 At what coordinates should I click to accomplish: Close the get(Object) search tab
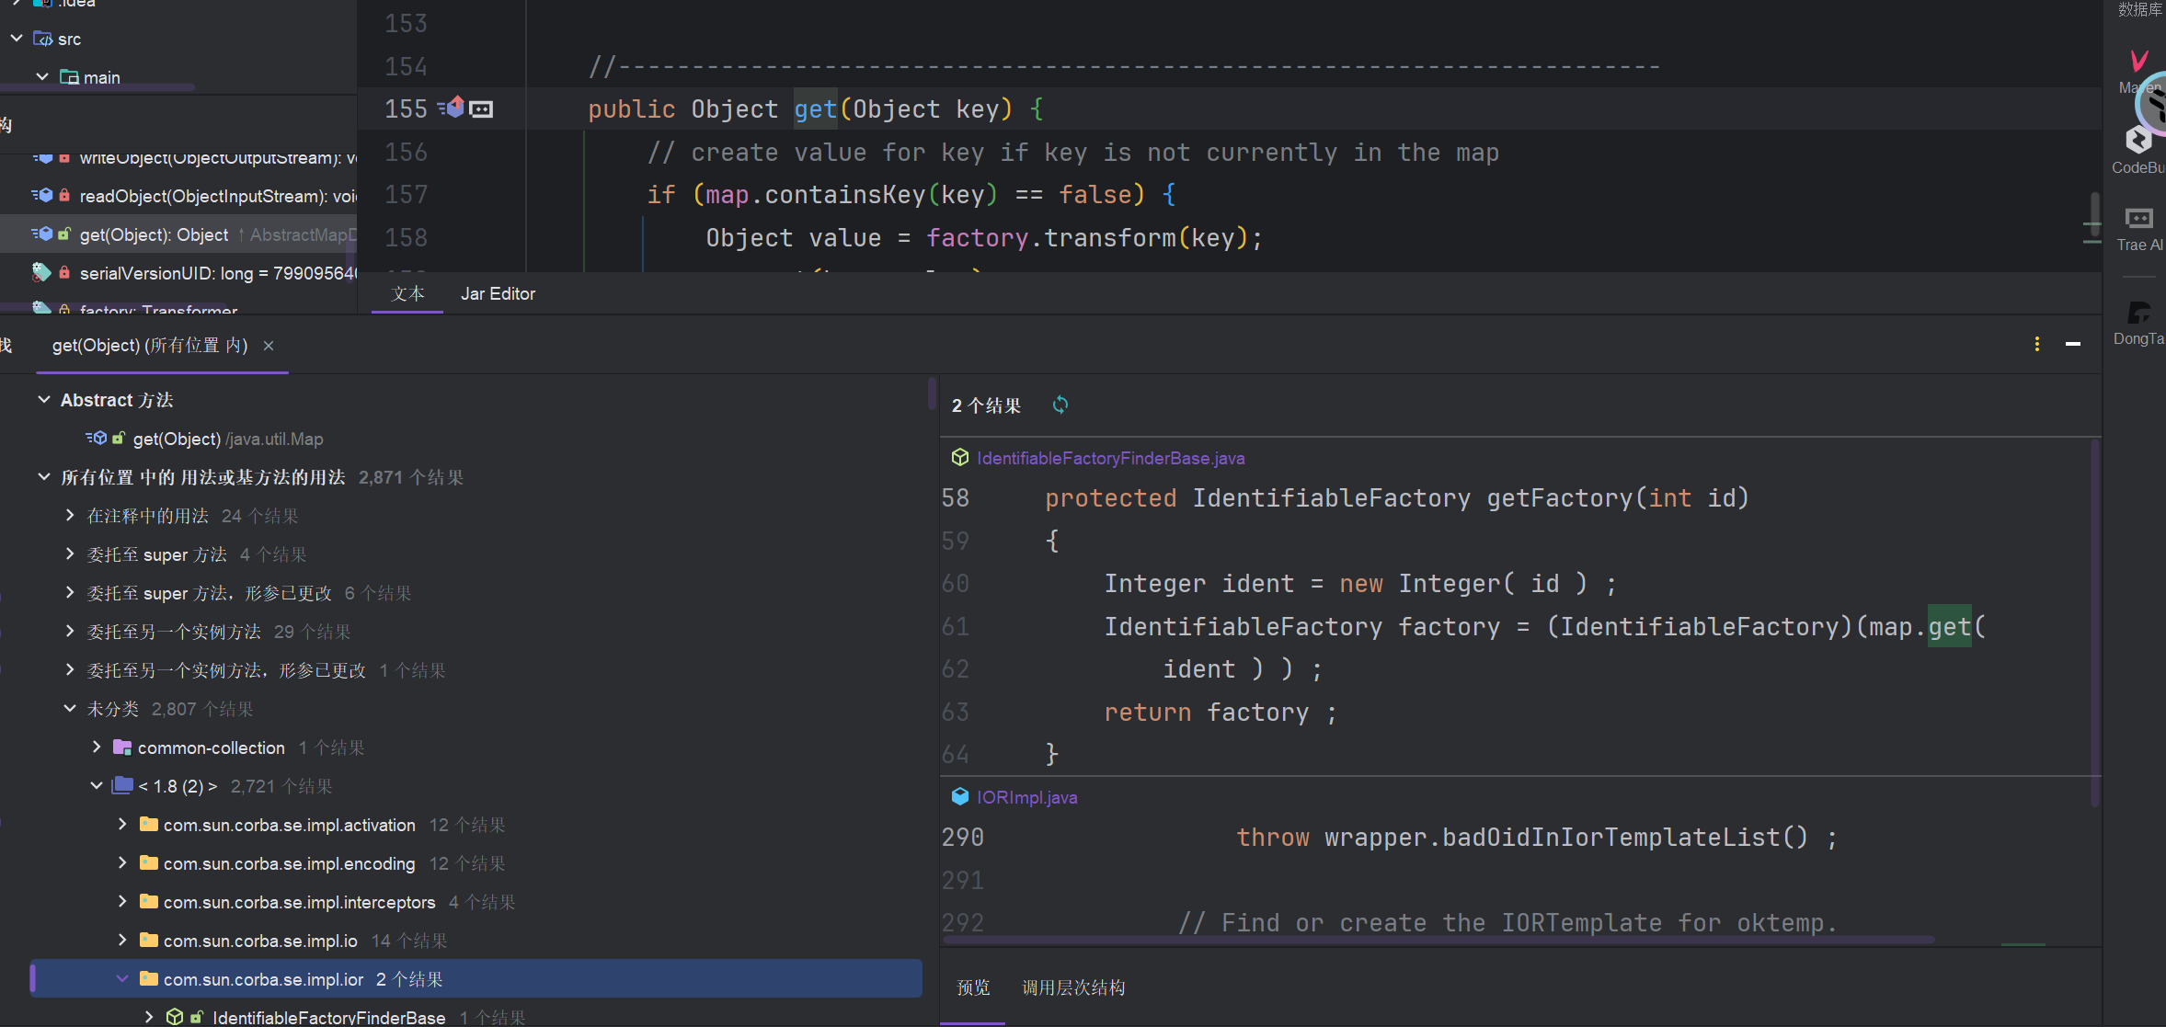[269, 346]
